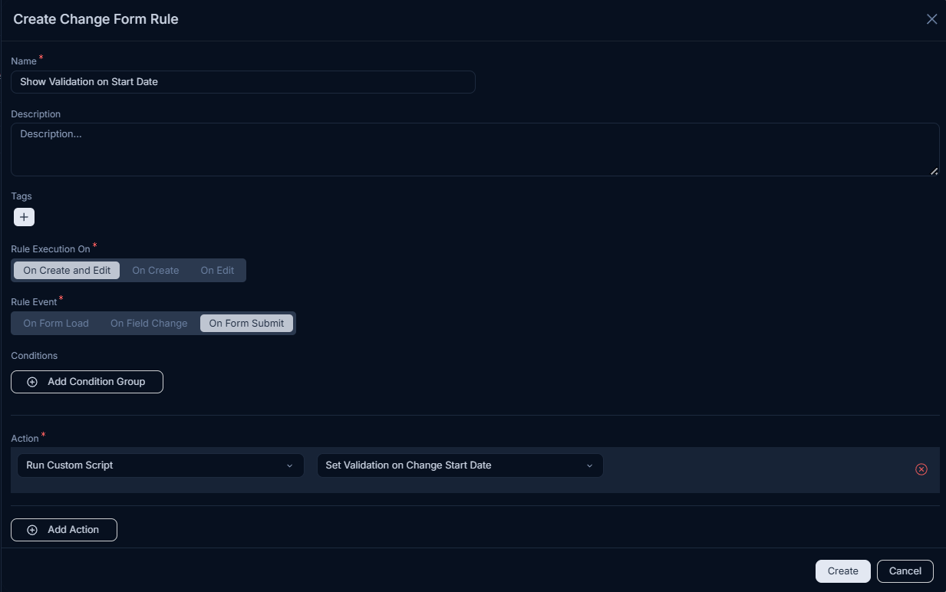Click the Rule Execution On label
This screenshot has width=946, height=592.
(x=51, y=249)
